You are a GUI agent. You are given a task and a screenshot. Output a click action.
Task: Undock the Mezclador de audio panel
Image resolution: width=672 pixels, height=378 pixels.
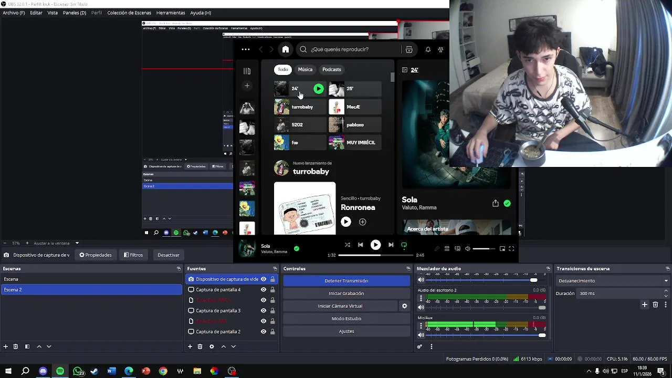[548, 269]
